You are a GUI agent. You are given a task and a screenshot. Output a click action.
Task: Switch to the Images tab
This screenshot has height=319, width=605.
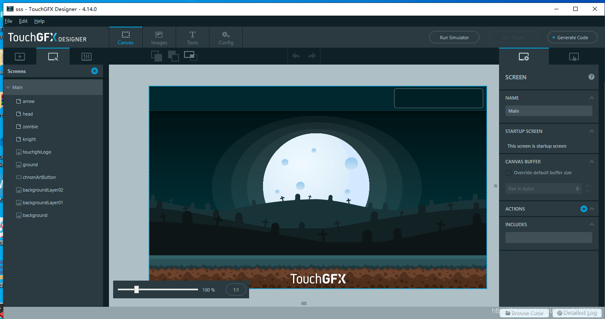[159, 38]
